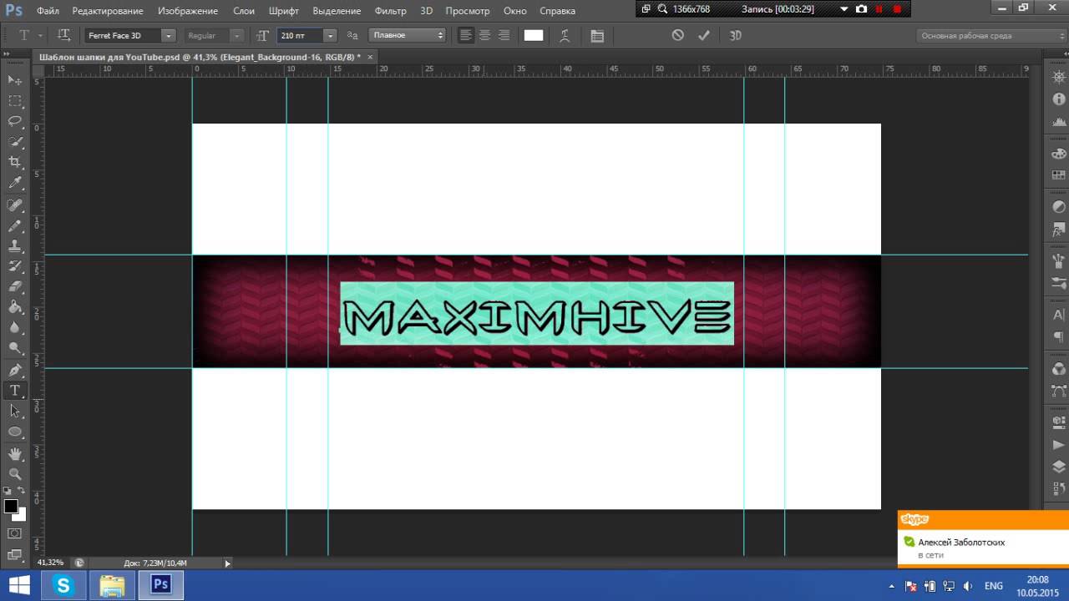Open the Swatches panel icon
The image size is (1069, 601).
(1058, 175)
